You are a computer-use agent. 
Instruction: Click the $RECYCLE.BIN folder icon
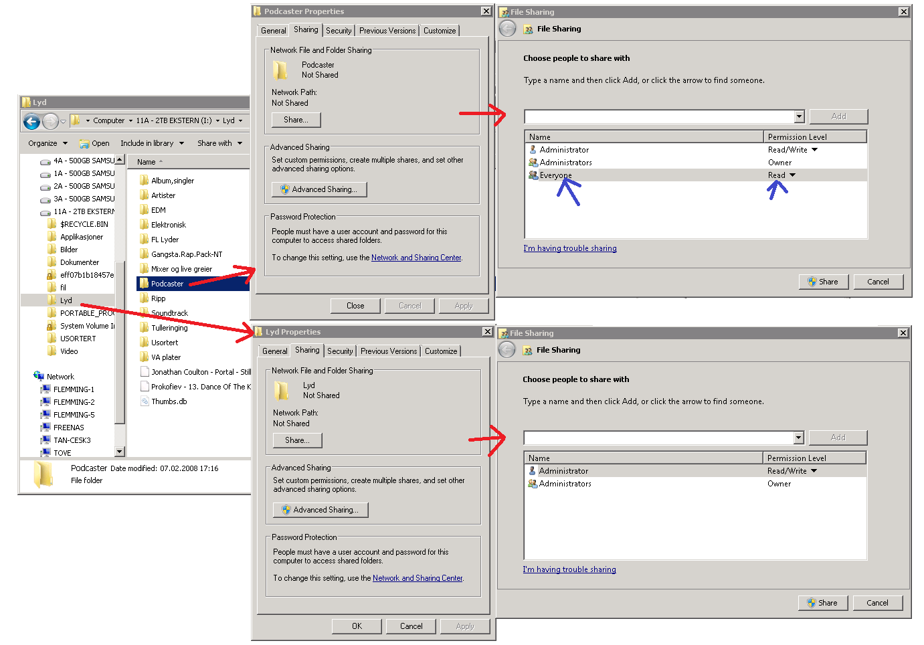pyautogui.click(x=52, y=224)
